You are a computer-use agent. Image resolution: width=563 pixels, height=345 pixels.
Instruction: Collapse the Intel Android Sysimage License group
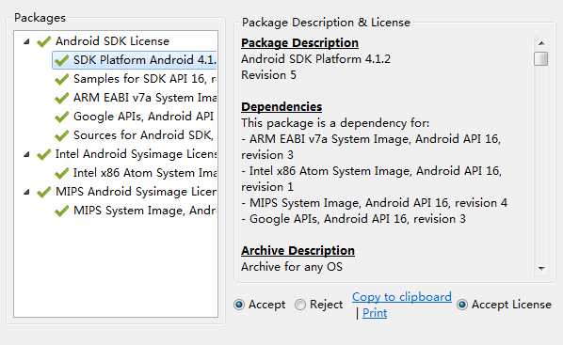tap(26, 154)
